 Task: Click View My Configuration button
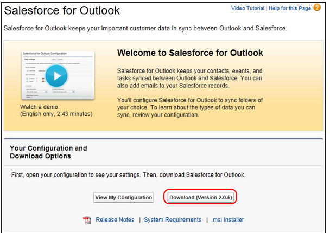click(124, 197)
